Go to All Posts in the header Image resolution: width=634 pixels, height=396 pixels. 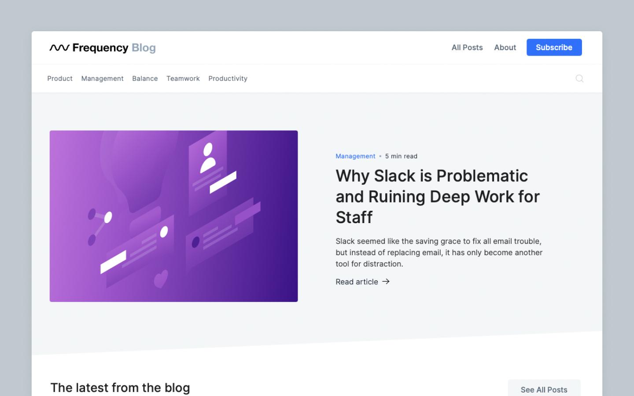click(x=467, y=48)
